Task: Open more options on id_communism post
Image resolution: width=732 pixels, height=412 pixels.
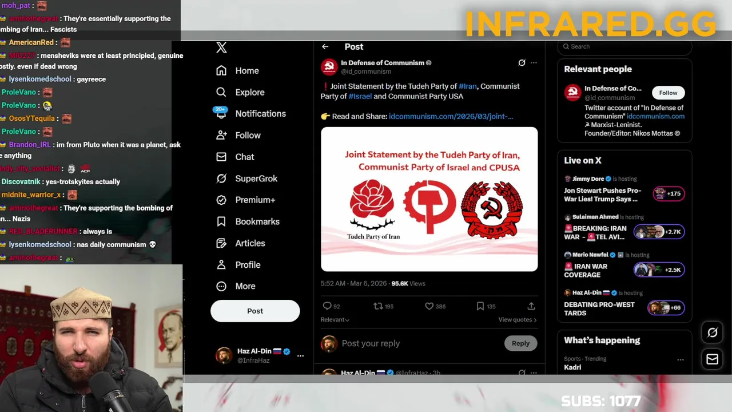Action: coord(534,63)
